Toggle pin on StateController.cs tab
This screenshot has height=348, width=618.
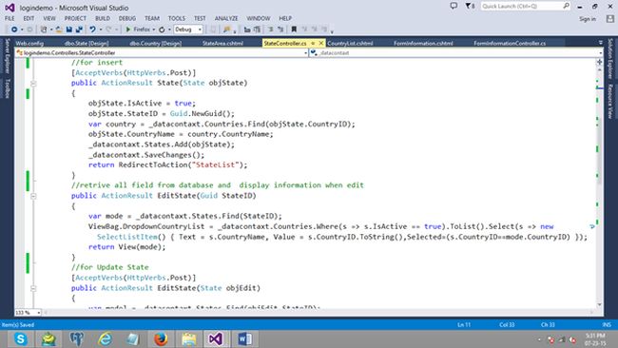click(x=313, y=43)
